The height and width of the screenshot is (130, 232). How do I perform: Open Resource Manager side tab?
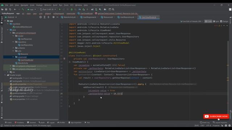[1, 35]
